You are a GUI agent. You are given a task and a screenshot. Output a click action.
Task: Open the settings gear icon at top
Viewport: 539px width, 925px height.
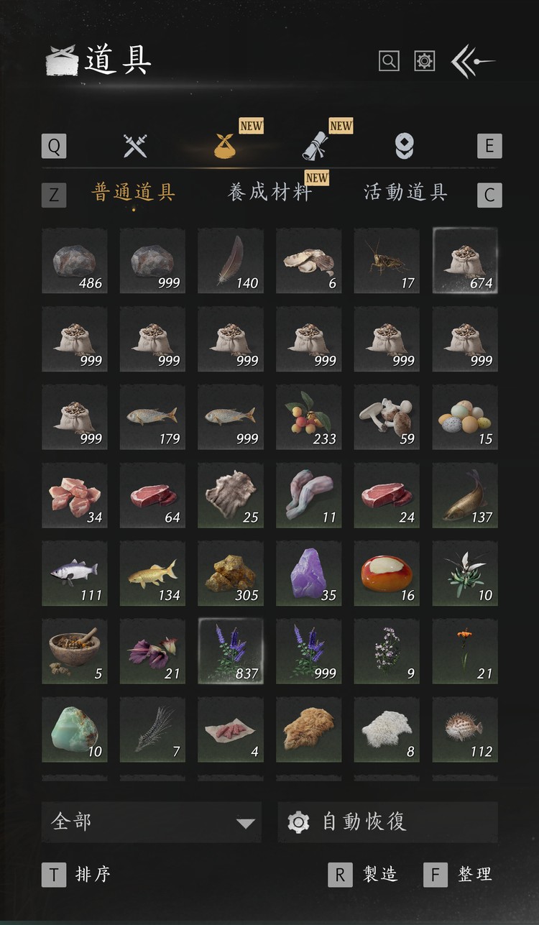coord(425,61)
